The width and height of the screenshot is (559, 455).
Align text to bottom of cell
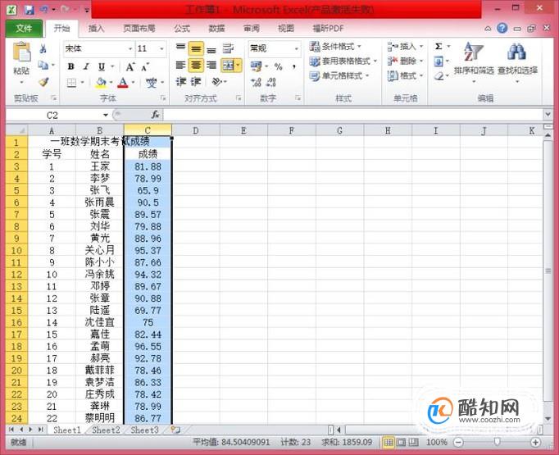[211, 49]
